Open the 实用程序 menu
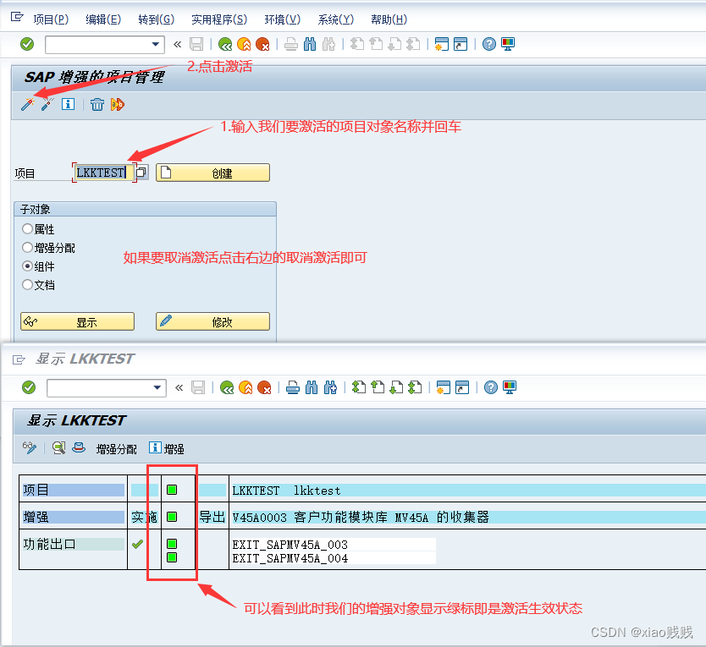Image resolution: width=706 pixels, height=647 pixels. tap(218, 19)
